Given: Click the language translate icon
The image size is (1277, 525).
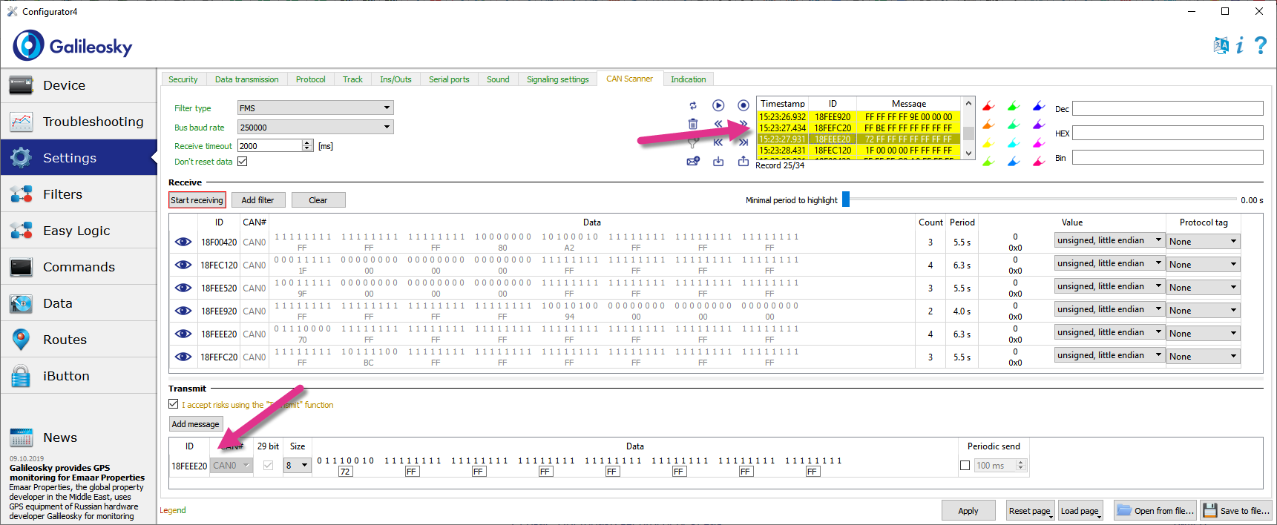Looking at the screenshot, I should tap(1221, 46).
